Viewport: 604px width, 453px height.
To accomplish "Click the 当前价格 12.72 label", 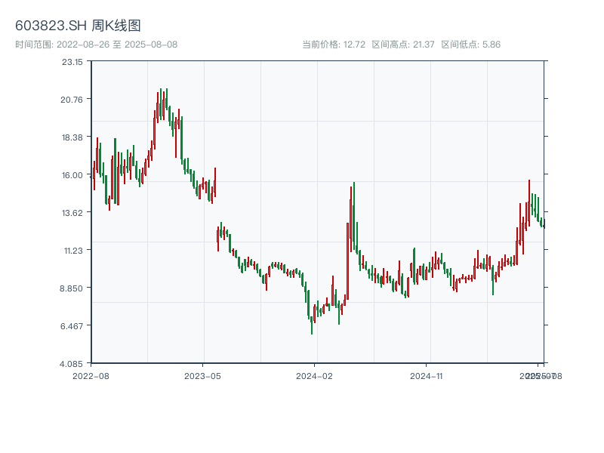I will click(x=334, y=45).
